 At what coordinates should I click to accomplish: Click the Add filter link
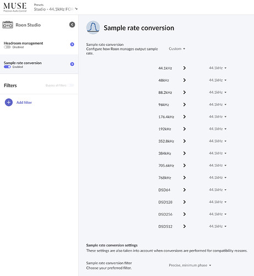pos(24,103)
